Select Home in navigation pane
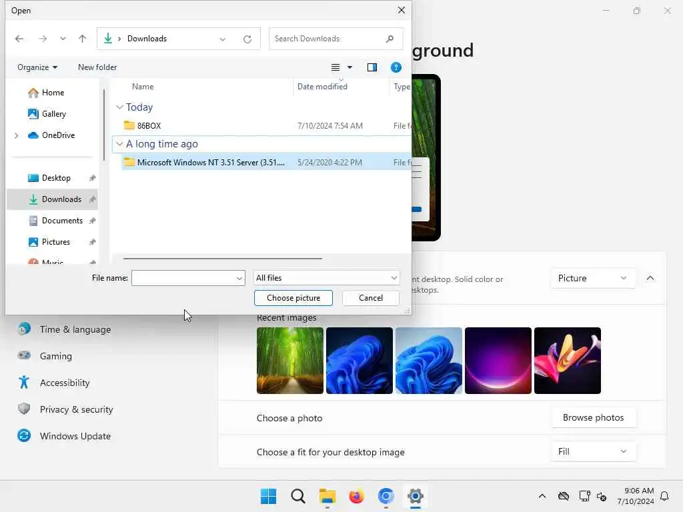Image resolution: width=683 pixels, height=512 pixels. (x=52, y=92)
